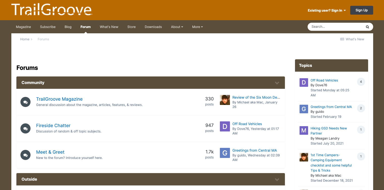Click the Meet & Greet discussion icon
This screenshot has height=190, width=384.
pos(25,155)
